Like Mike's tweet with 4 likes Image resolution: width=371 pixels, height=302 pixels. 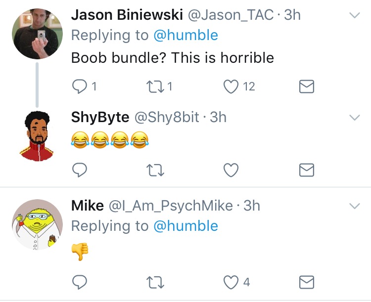[231, 282]
